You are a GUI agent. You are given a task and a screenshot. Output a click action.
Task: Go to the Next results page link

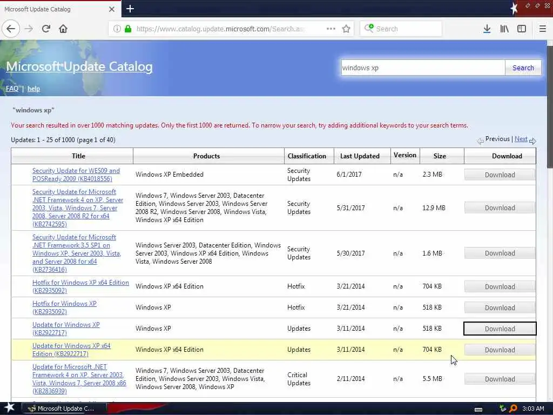pyautogui.click(x=521, y=139)
